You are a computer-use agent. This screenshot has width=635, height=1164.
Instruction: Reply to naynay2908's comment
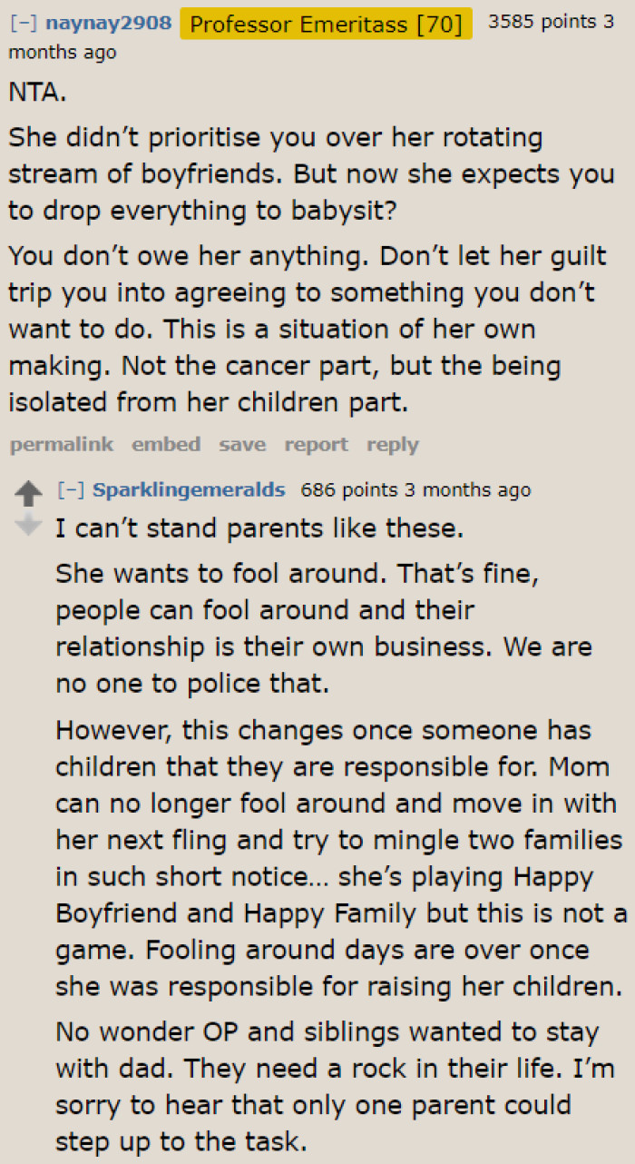click(393, 444)
